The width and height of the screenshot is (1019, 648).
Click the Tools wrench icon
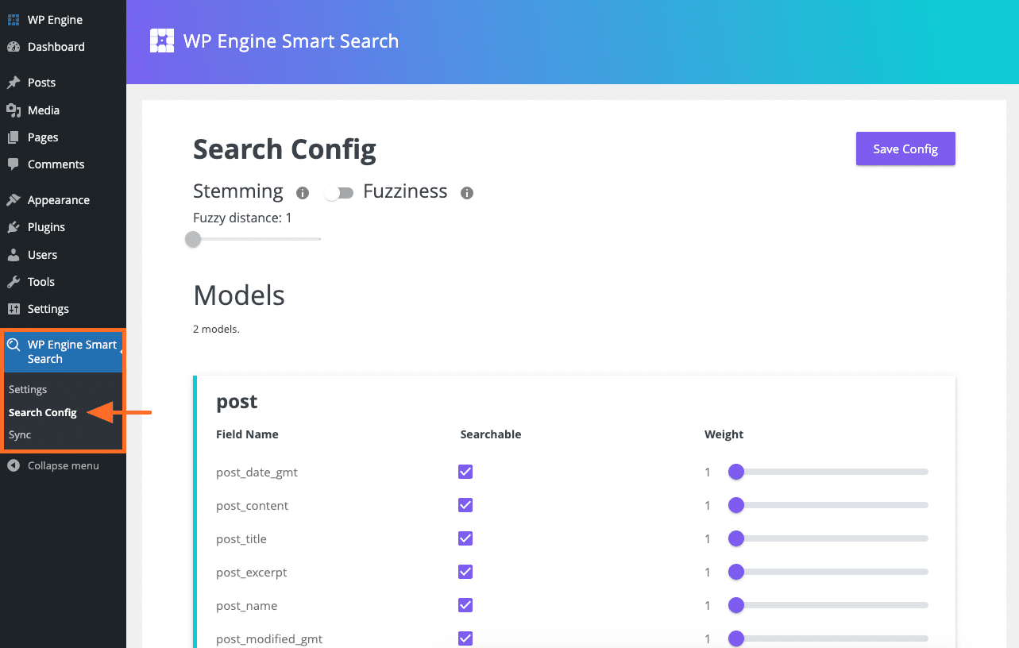pyautogui.click(x=14, y=281)
